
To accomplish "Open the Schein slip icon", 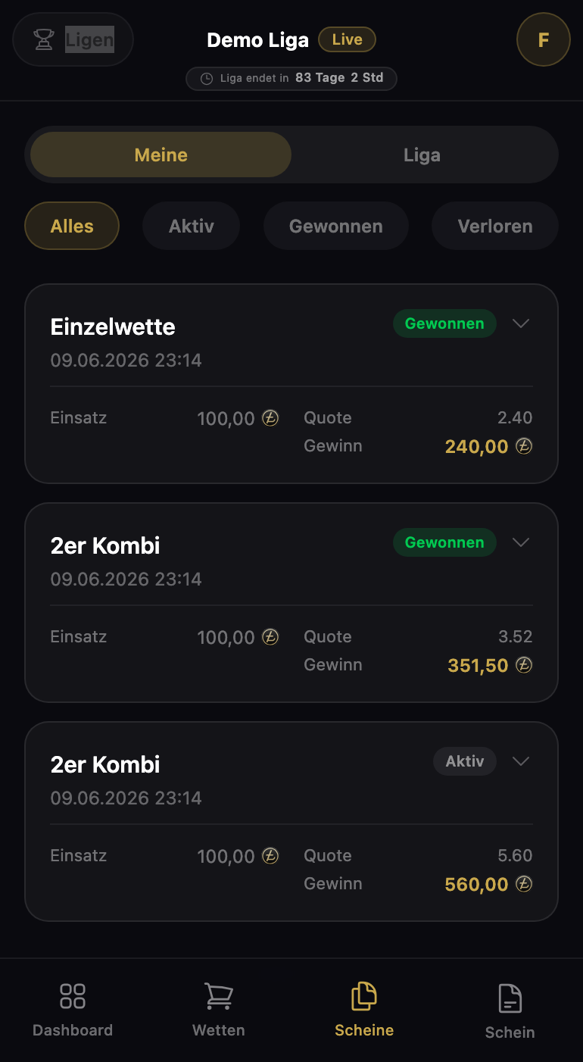I will tap(510, 998).
